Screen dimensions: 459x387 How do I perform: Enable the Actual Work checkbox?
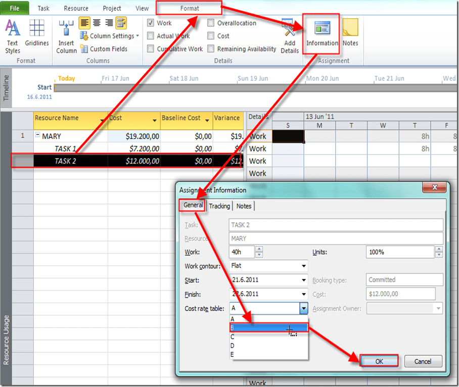[151, 36]
